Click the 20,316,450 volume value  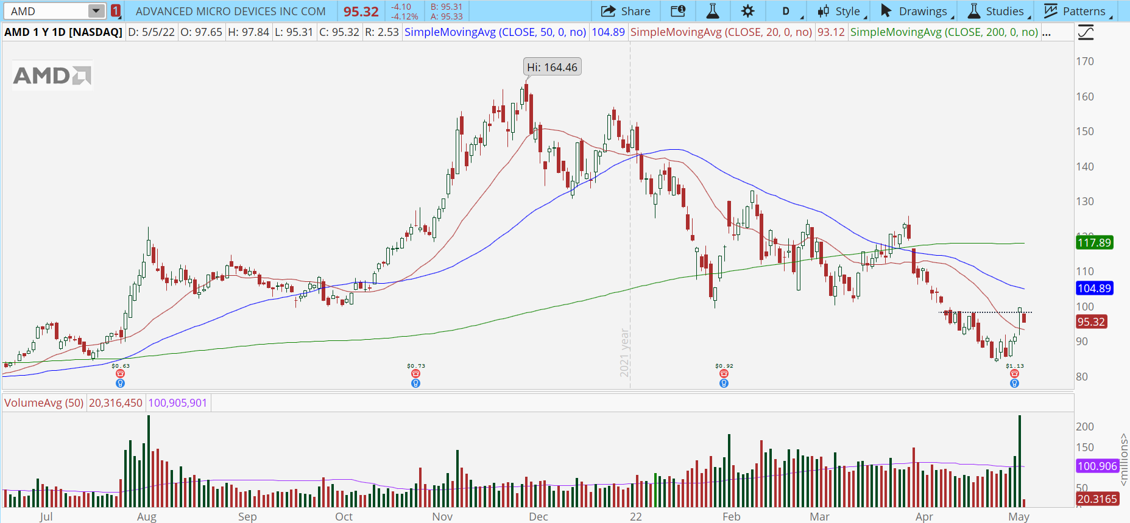(x=116, y=402)
